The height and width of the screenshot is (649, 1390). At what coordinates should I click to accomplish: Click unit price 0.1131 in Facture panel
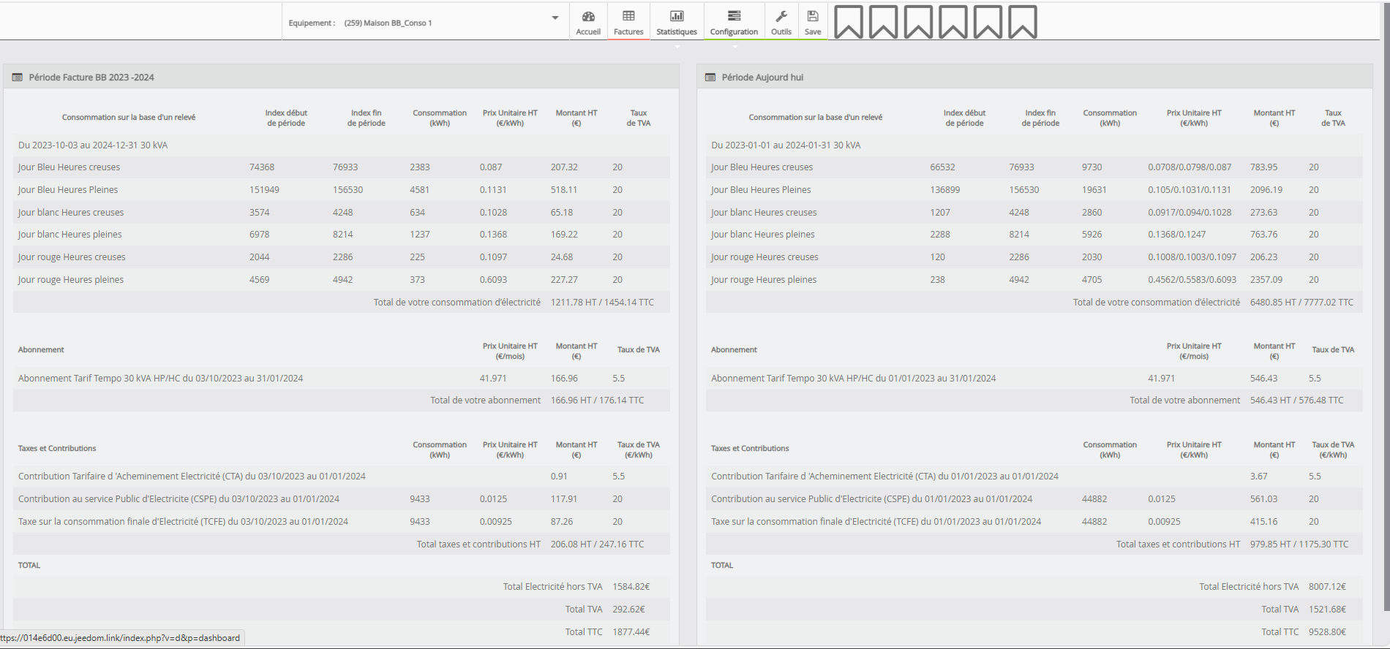click(x=493, y=190)
